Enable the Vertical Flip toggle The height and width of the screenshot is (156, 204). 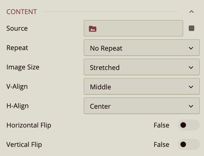188,144
